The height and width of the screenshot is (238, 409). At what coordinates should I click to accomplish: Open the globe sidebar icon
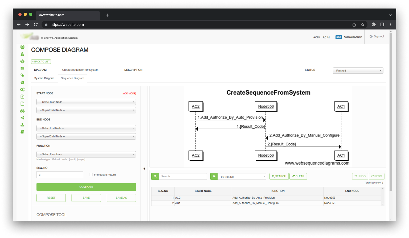click(x=22, y=82)
